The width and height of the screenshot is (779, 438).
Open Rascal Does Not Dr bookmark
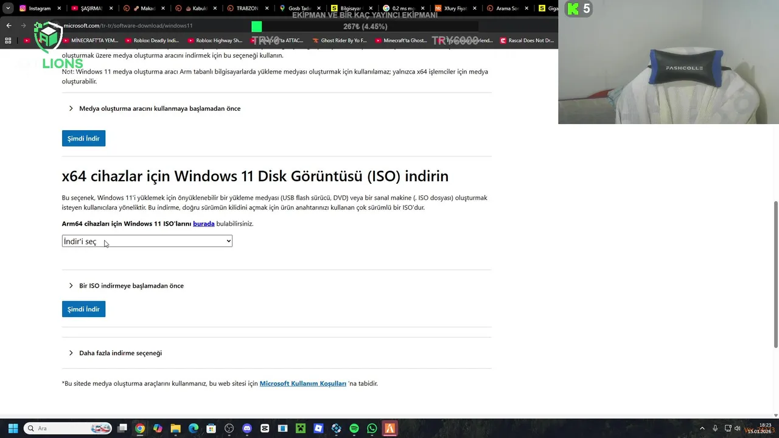click(x=527, y=41)
